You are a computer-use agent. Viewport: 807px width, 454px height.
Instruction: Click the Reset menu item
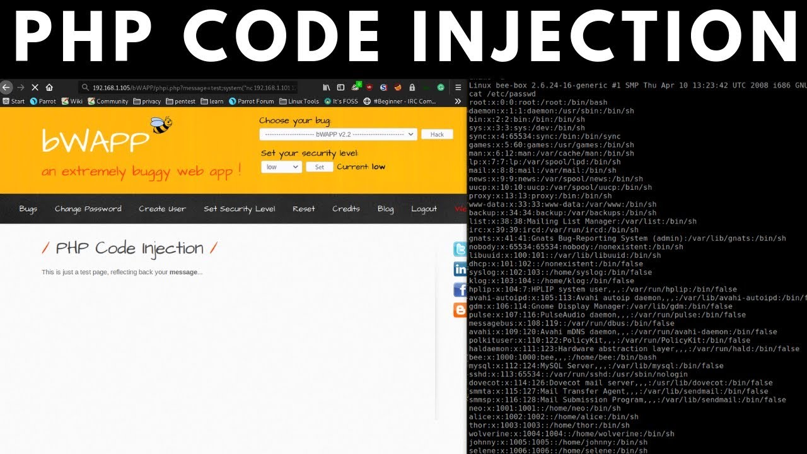303,209
